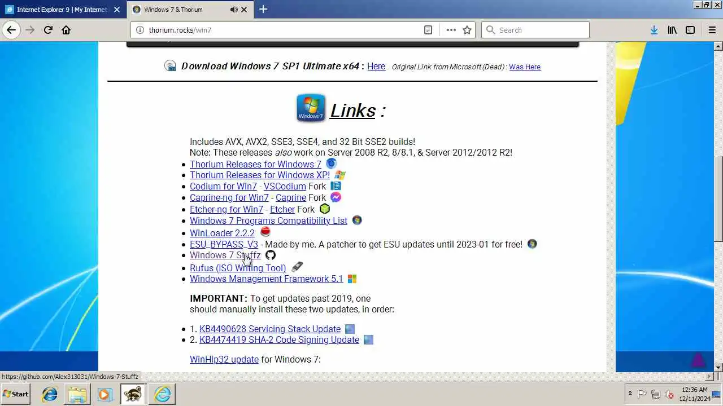Show hidden system tray icons
This screenshot has width=723, height=406.
630,394
